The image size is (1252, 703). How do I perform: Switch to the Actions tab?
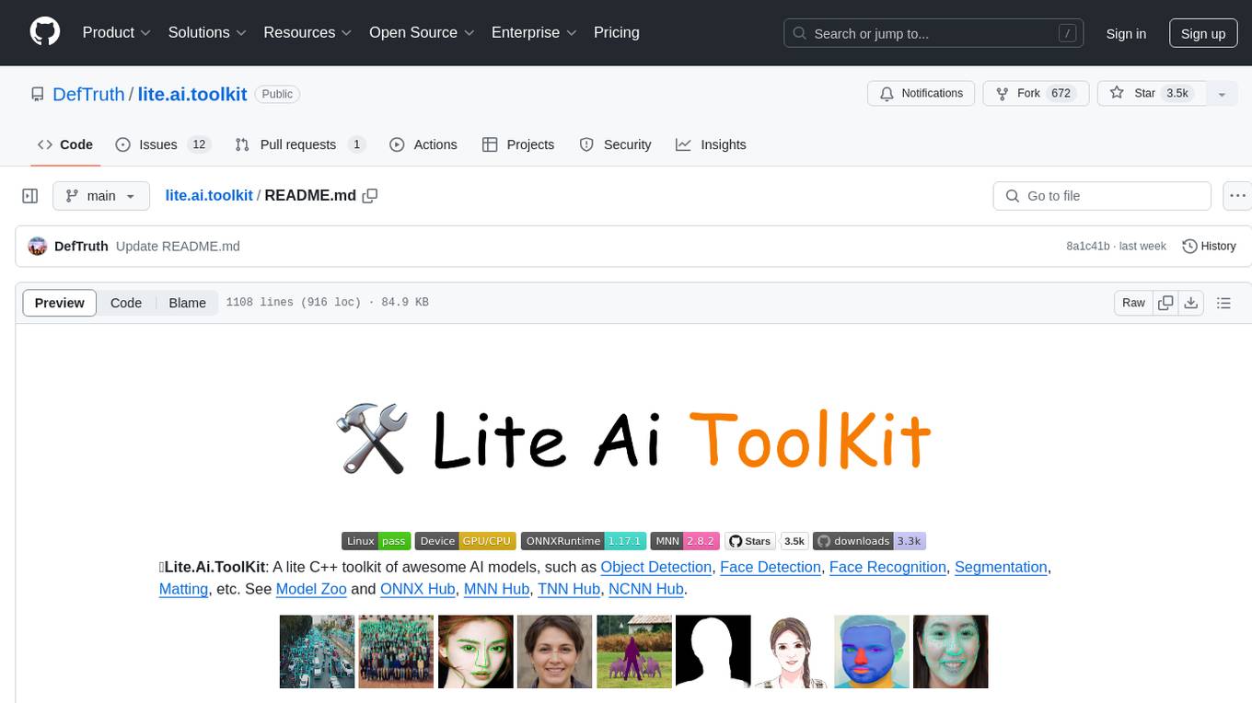pyautogui.click(x=423, y=144)
